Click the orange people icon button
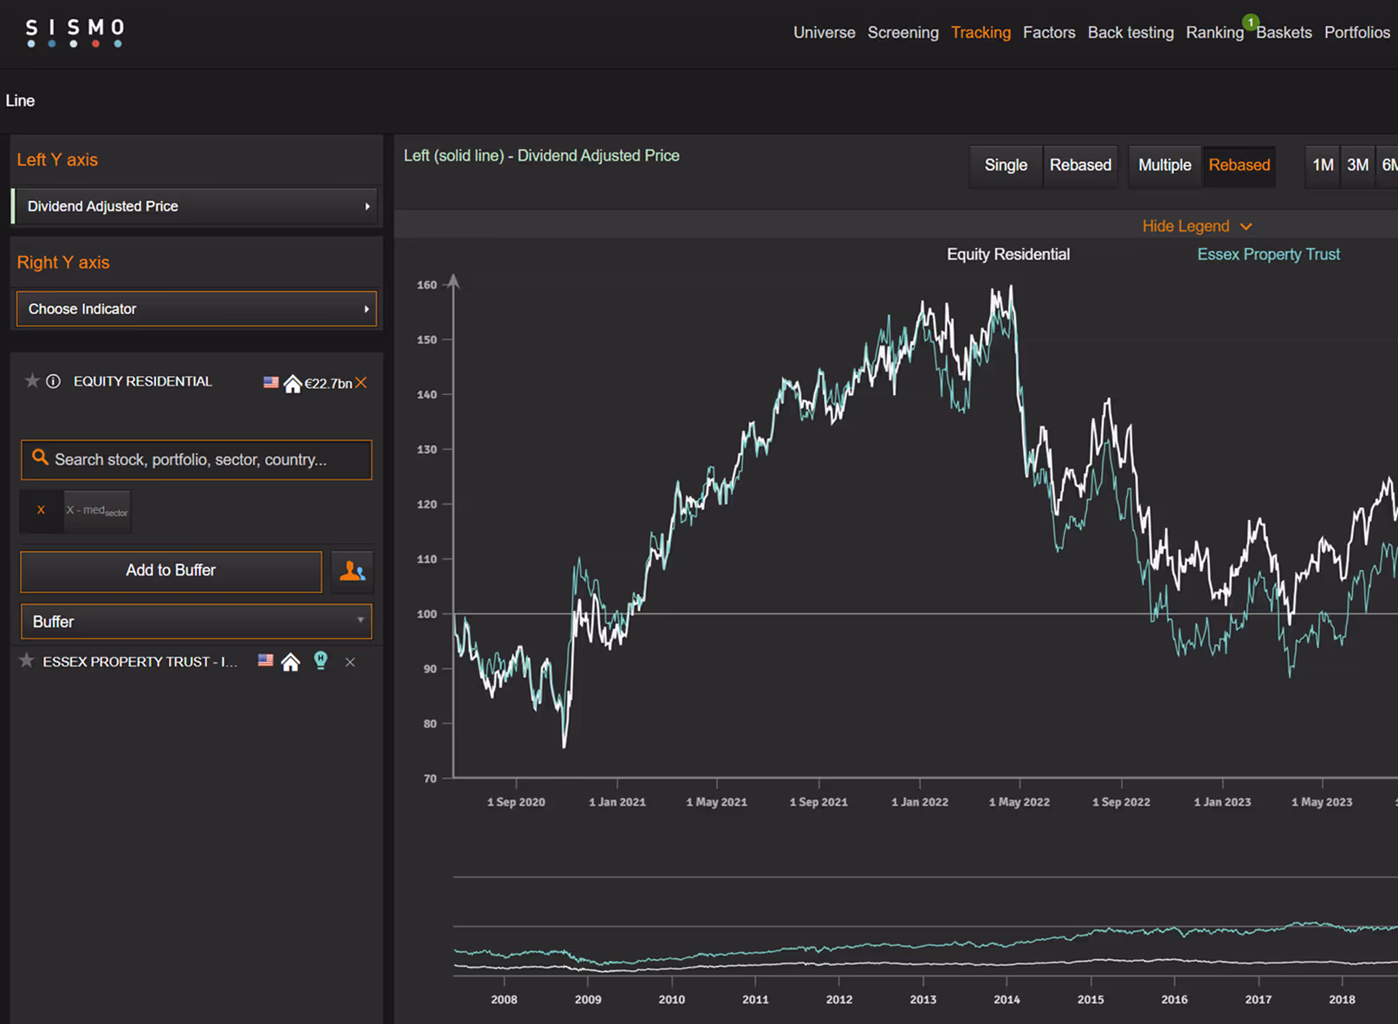This screenshot has width=1398, height=1024. point(353,571)
